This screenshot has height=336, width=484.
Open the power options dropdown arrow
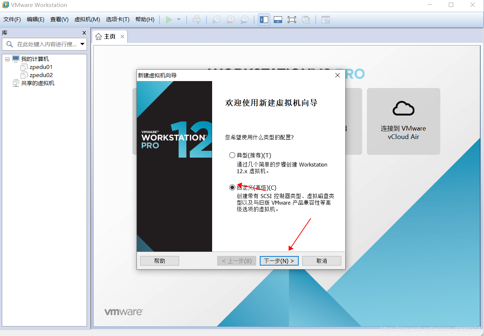[x=179, y=19]
